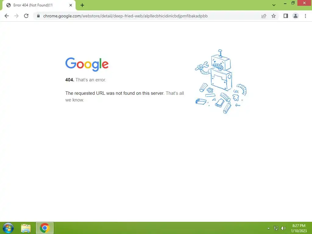Image resolution: width=312 pixels, height=234 pixels.
Task: Restore down the Chrome window
Action: click(293, 3)
